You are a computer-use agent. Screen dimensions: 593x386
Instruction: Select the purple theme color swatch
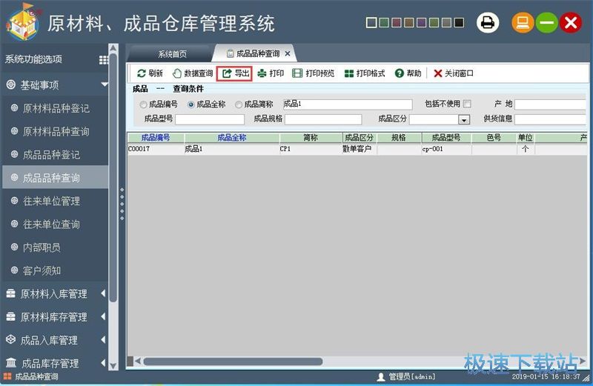click(421, 23)
